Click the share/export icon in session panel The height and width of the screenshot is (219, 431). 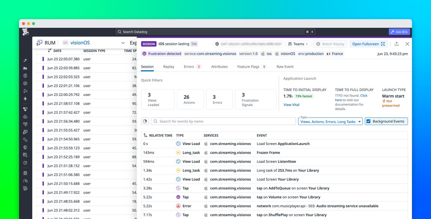(397, 44)
